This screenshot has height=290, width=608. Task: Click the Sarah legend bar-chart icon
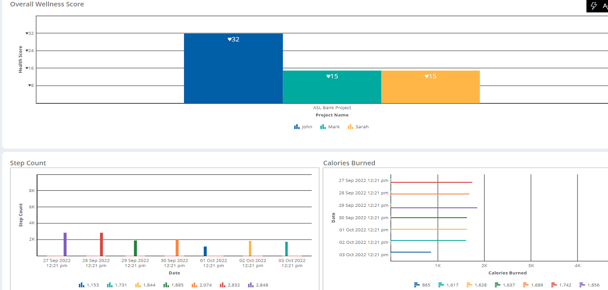351,127
